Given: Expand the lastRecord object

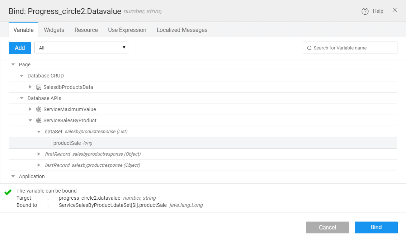Looking at the screenshot, I should (39, 165).
